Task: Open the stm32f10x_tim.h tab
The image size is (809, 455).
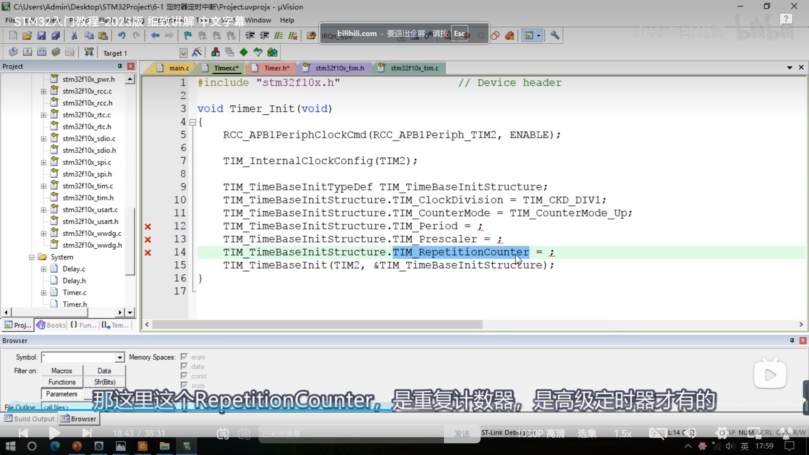Action: pyautogui.click(x=339, y=68)
